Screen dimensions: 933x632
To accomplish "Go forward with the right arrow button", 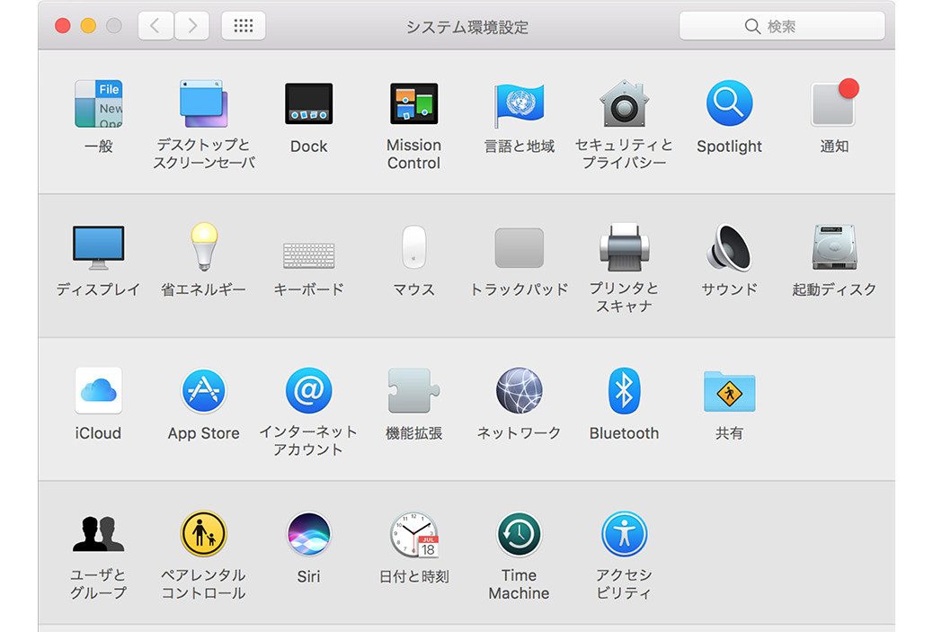I will pos(191,25).
